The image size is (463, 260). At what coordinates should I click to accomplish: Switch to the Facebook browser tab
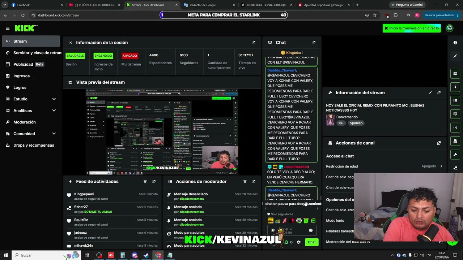point(33,5)
